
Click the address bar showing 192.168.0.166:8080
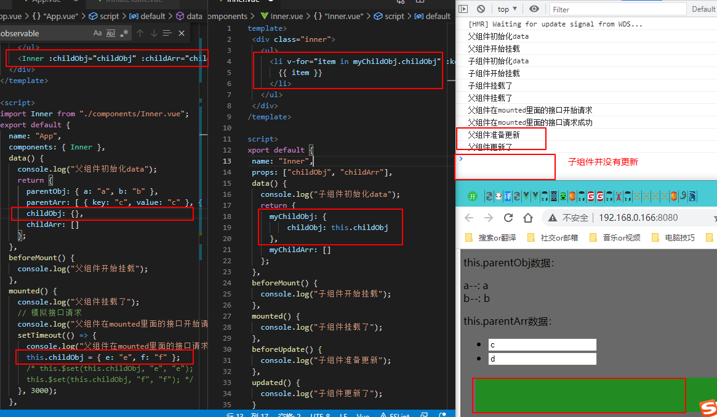tap(638, 218)
